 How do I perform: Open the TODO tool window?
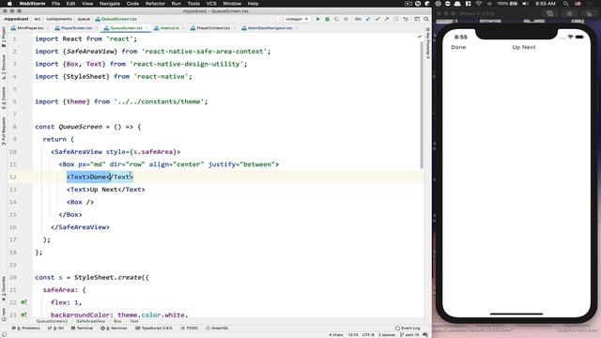click(190, 328)
